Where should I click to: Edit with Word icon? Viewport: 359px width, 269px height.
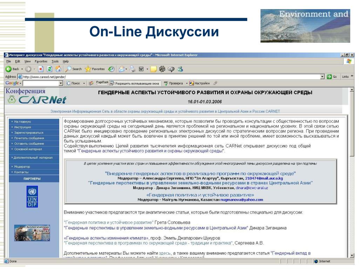(141, 69)
